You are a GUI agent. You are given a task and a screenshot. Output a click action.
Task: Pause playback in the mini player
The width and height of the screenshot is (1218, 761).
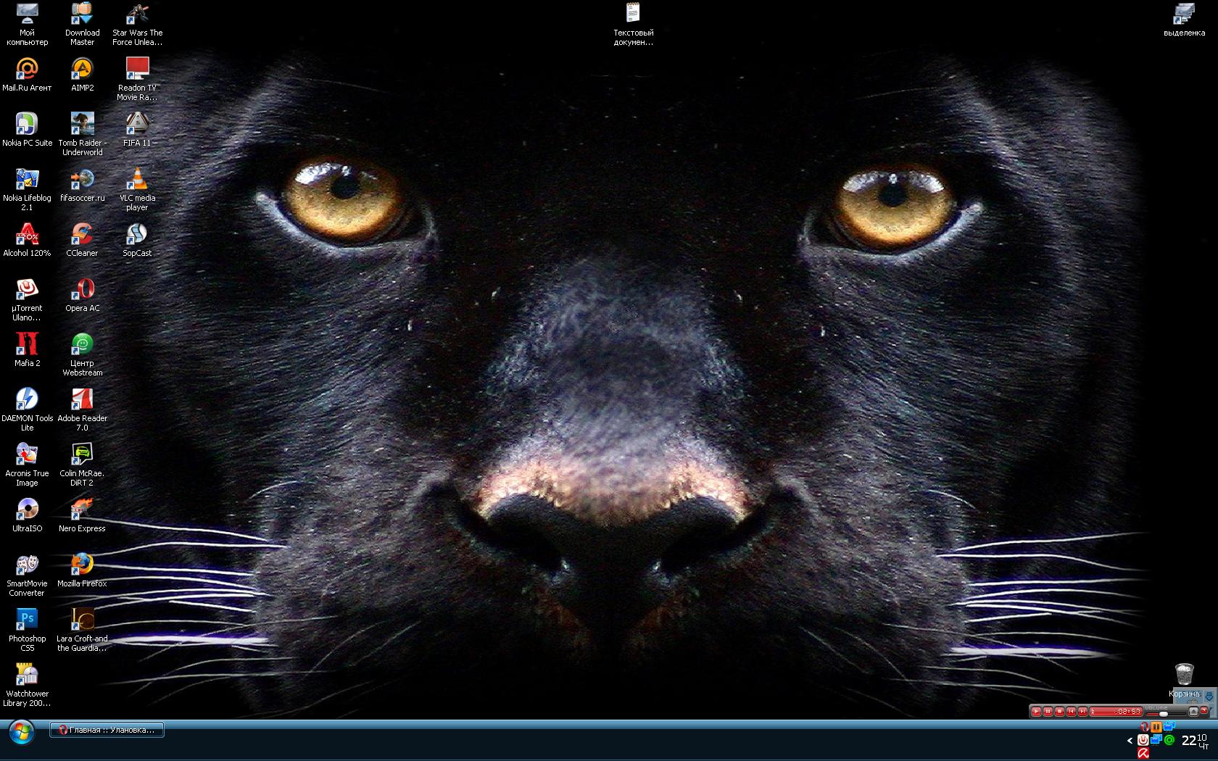coord(1048,712)
